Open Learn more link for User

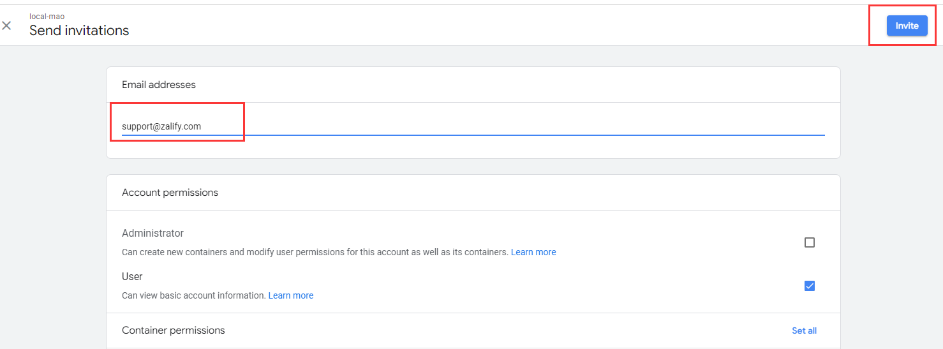(x=291, y=295)
